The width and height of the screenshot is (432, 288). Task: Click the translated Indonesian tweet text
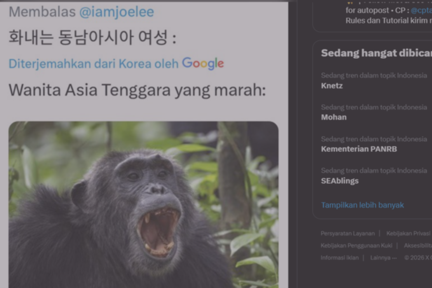pyautogui.click(x=137, y=90)
